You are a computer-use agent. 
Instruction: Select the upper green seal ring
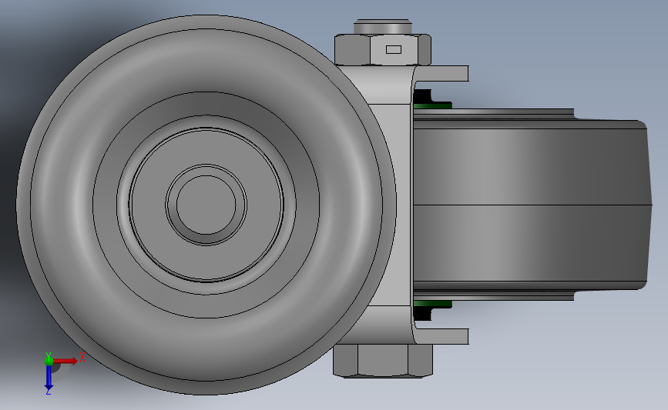tap(432, 105)
